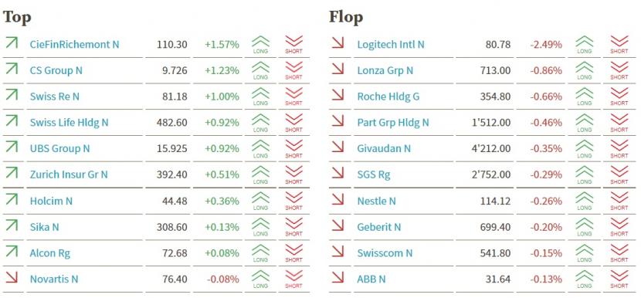Click red down arrow beside Roche Hldg G

pyautogui.click(x=337, y=95)
